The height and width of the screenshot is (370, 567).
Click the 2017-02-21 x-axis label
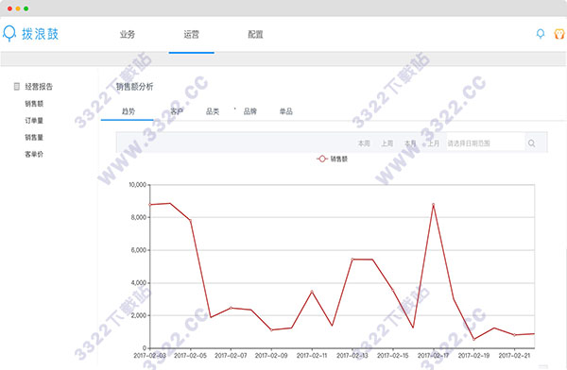(x=514, y=356)
